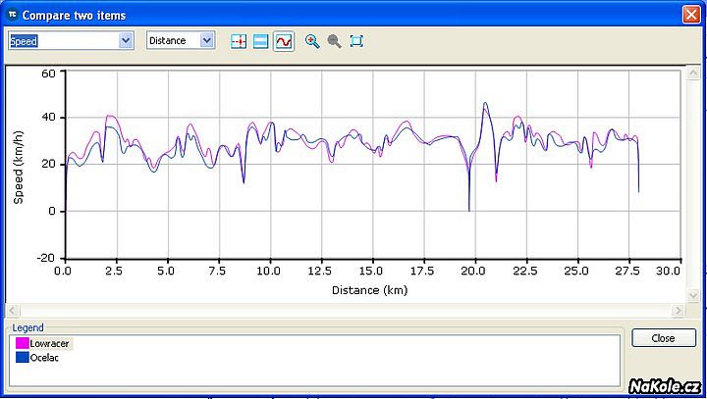
Task: Click the crosshair cursor tool icon
Action: click(x=239, y=41)
